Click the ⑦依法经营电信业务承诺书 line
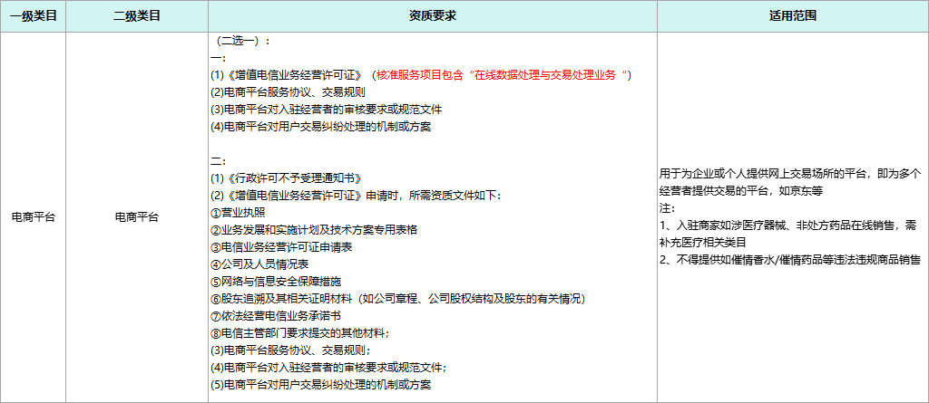The width and height of the screenshot is (929, 403). (276, 315)
